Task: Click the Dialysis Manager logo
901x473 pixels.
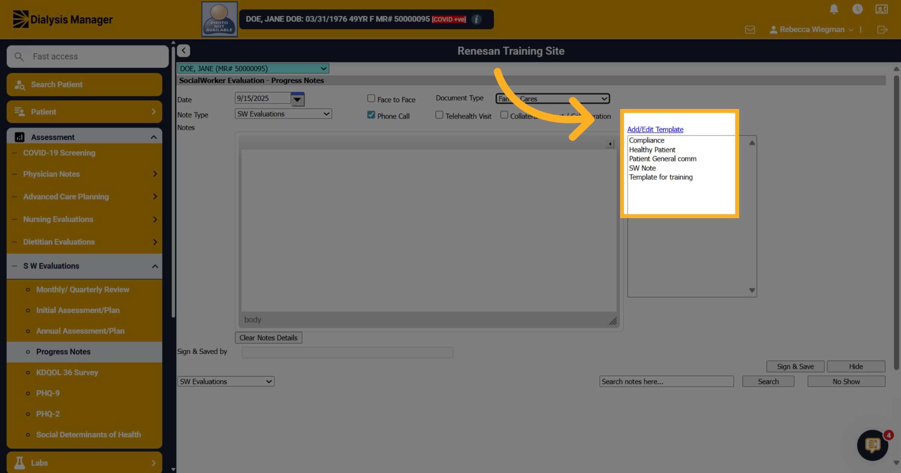Action: click(x=63, y=19)
